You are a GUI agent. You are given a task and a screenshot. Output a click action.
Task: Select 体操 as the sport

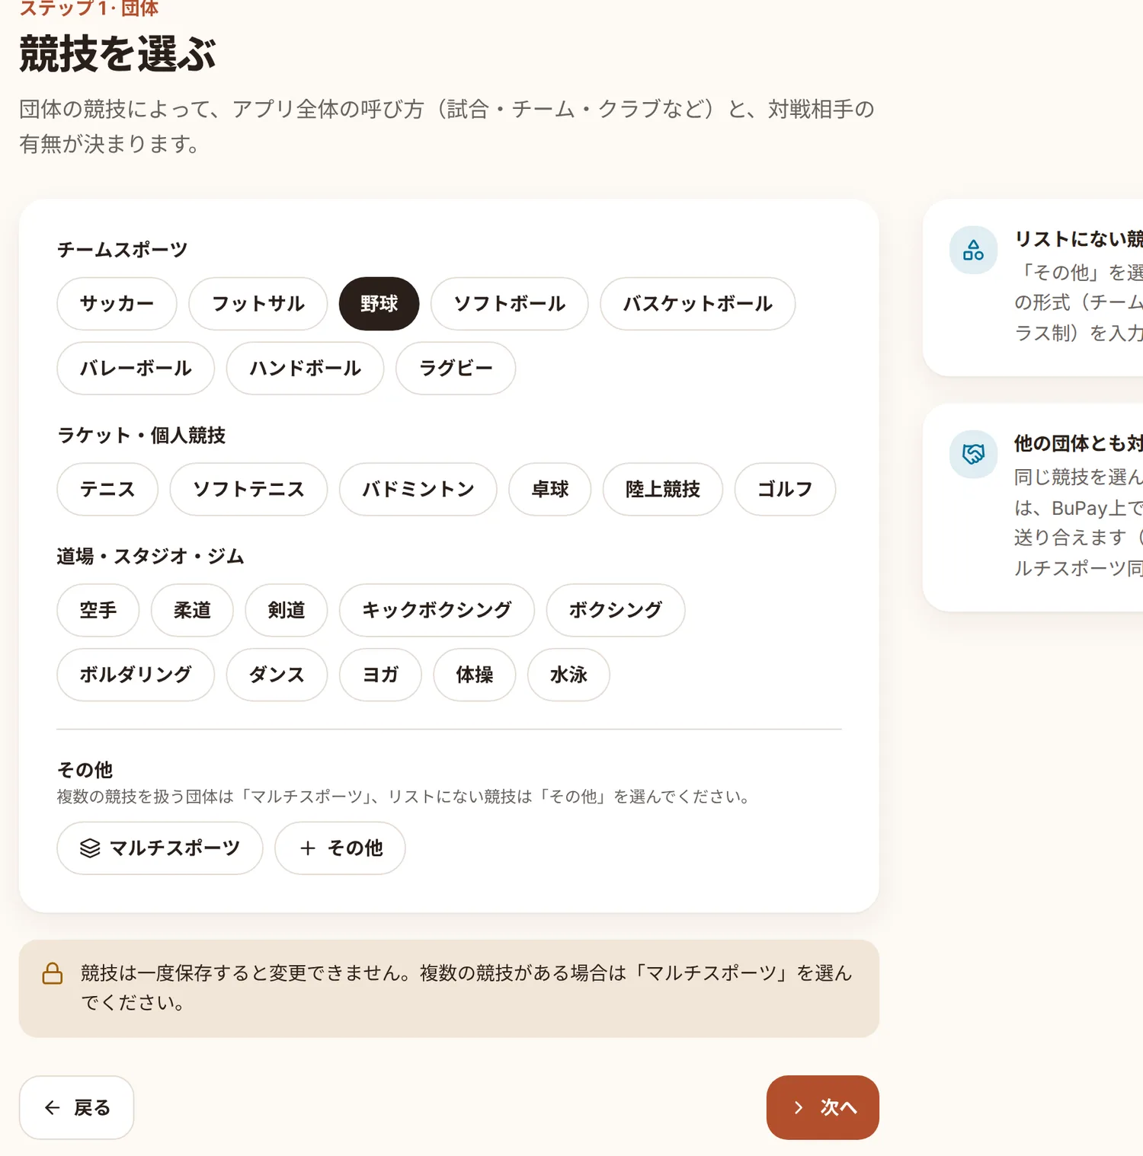(475, 675)
